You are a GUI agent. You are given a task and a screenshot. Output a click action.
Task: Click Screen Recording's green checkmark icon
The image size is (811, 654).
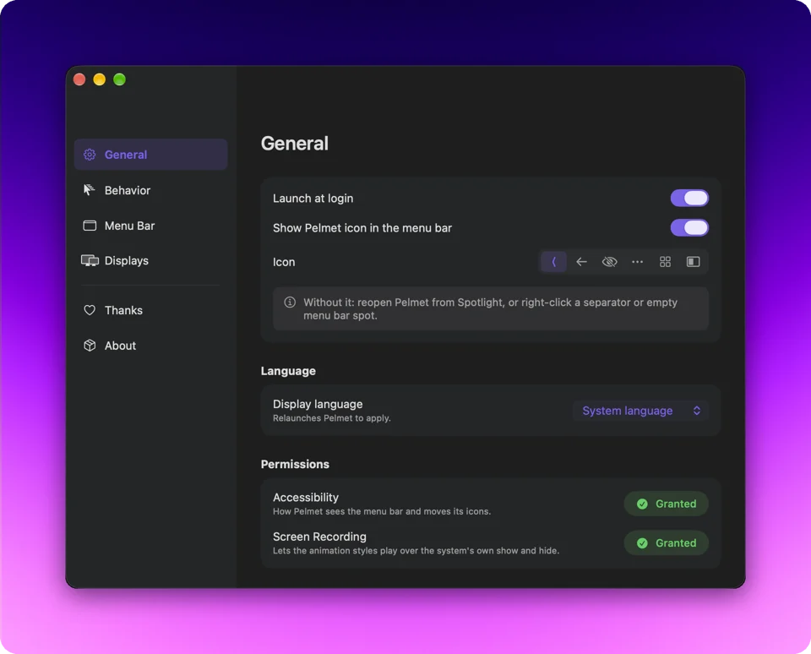[x=642, y=543]
